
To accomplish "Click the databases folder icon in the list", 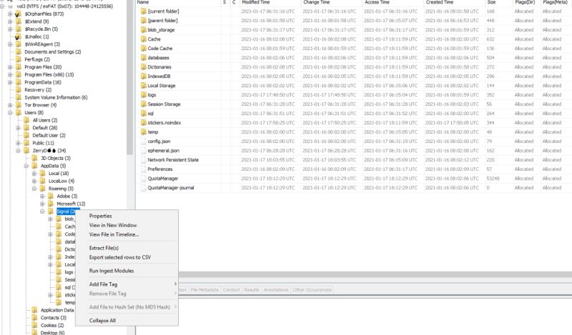I will [144, 58].
